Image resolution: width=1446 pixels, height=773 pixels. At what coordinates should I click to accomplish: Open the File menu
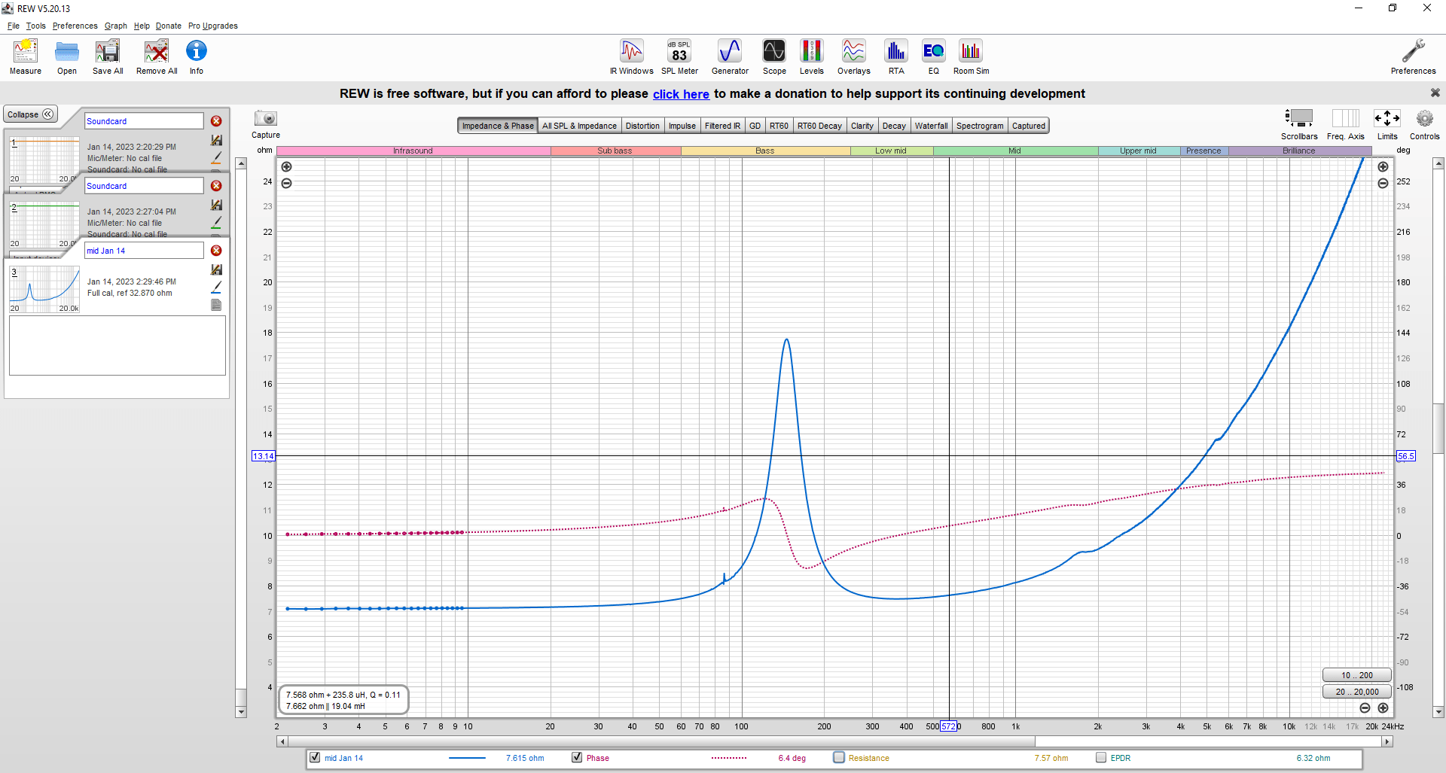pos(14,26)
